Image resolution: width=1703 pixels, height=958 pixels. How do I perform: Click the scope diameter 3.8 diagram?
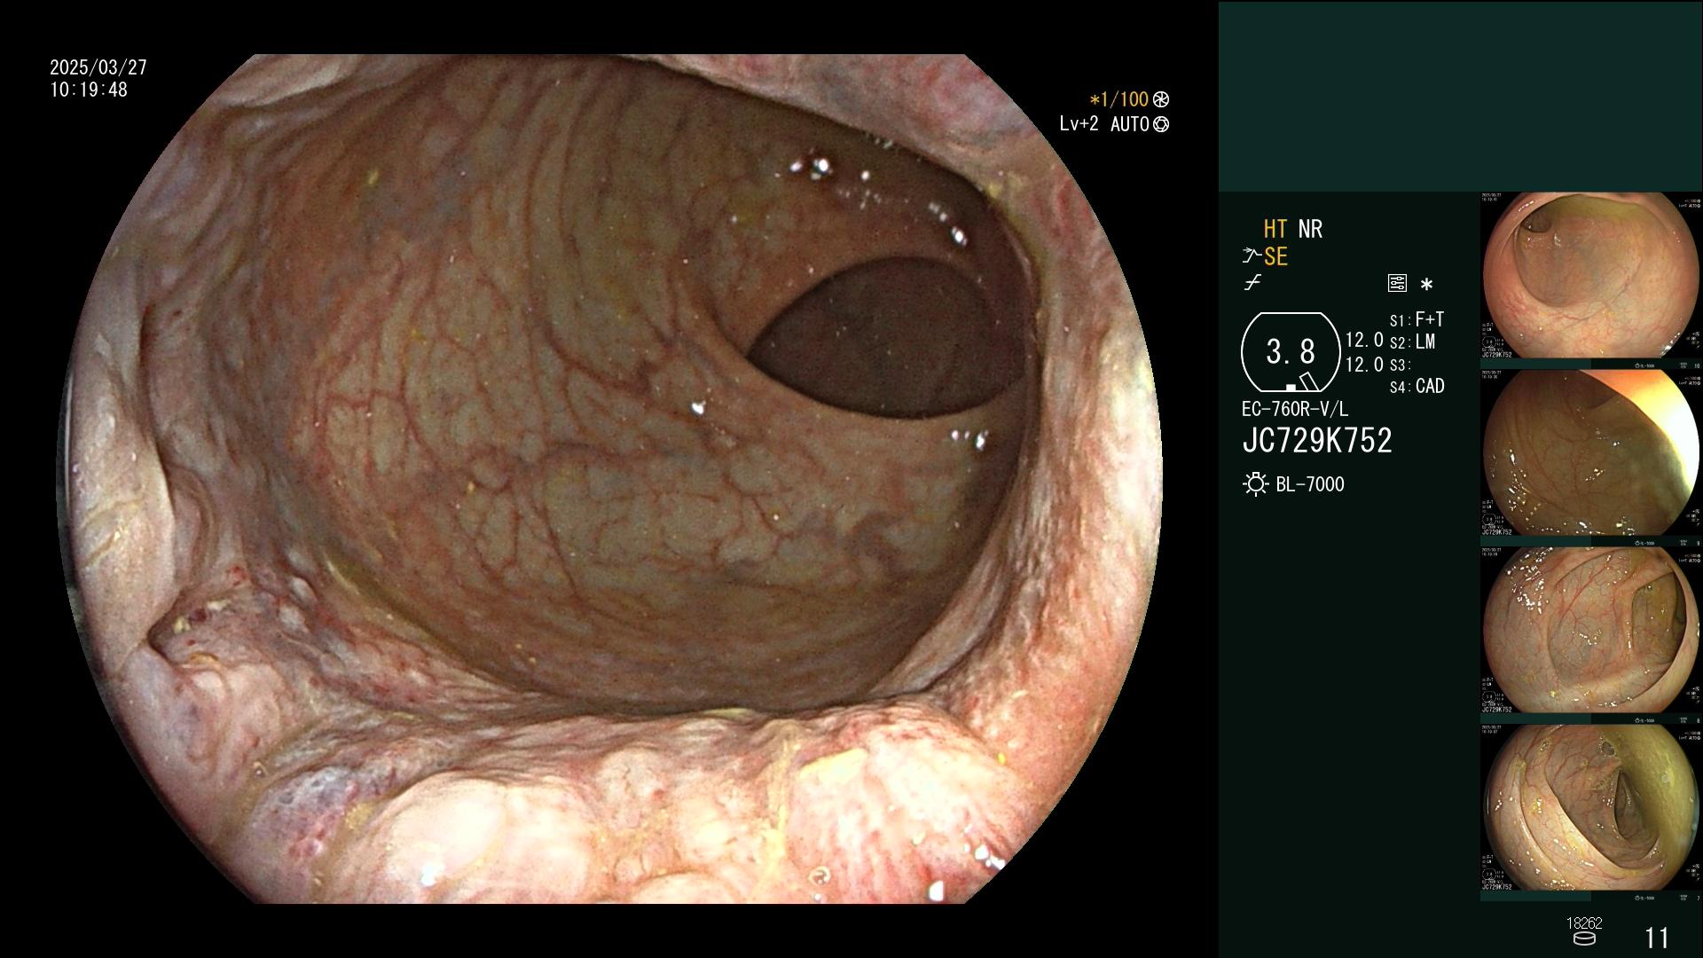click(1291, 352)
